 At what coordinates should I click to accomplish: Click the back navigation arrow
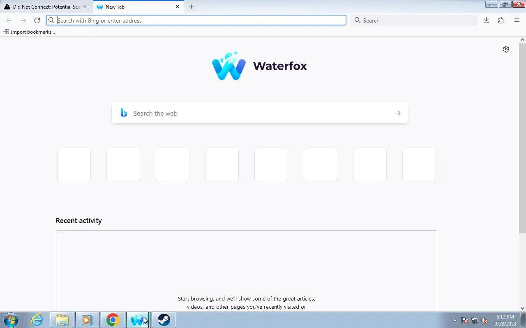click(x=9, y=20)
